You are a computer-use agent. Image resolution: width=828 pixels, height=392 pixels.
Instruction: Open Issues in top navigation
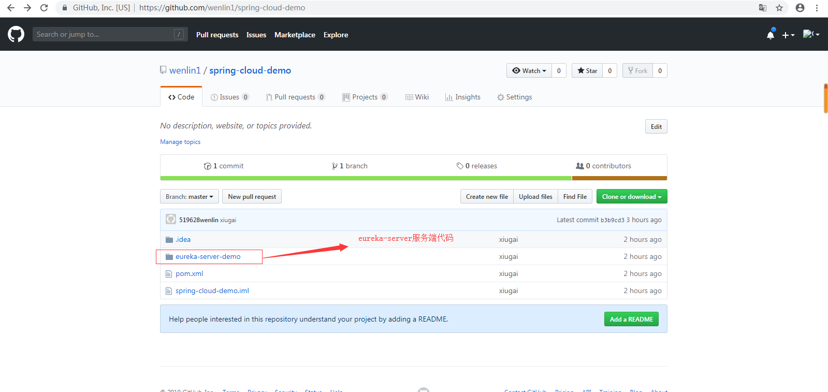[x=256, y=35]
